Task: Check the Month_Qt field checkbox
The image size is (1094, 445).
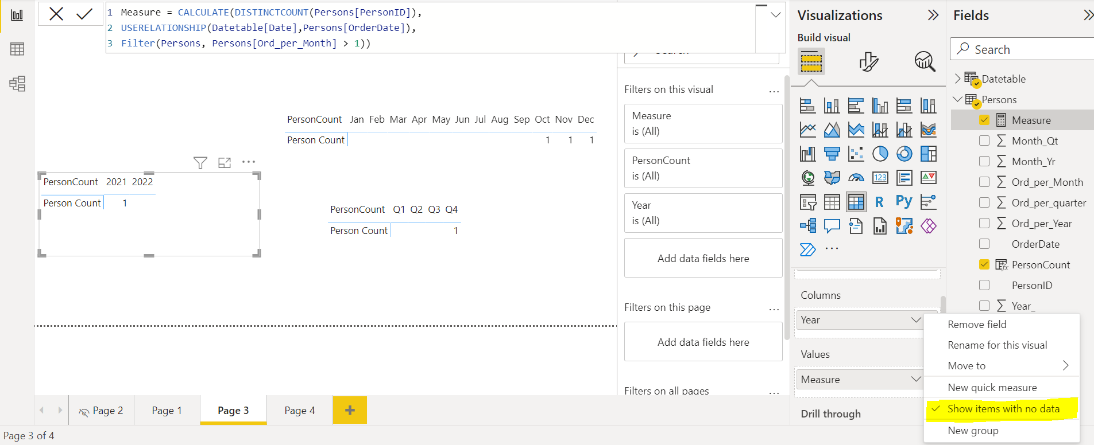Action: point(984,140)
